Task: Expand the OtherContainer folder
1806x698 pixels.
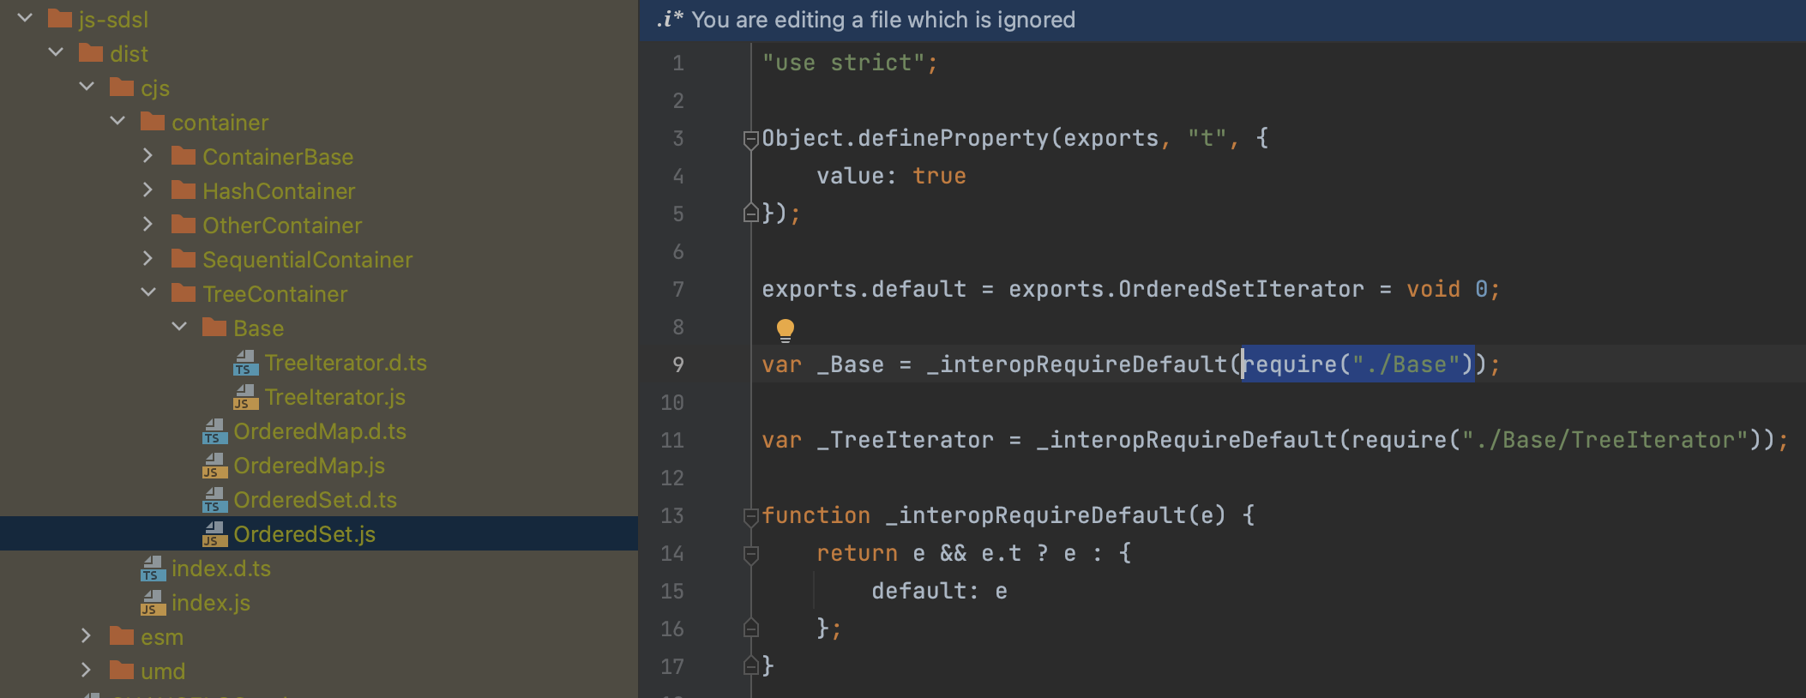Action: 147,224
